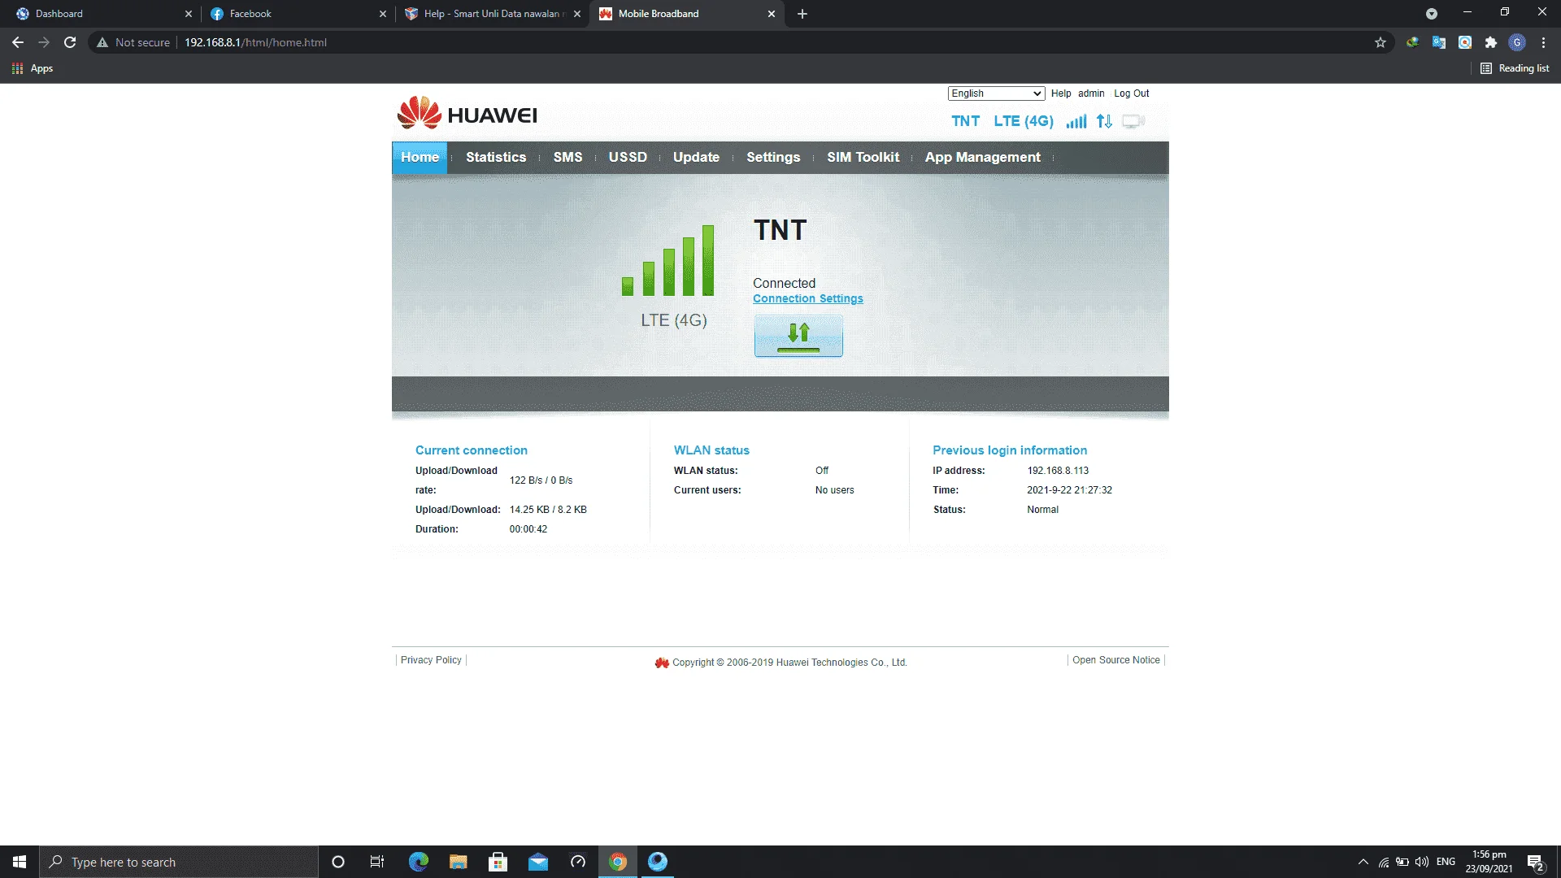Open Google Chrome on the taskbar

(x=618, y=862)
